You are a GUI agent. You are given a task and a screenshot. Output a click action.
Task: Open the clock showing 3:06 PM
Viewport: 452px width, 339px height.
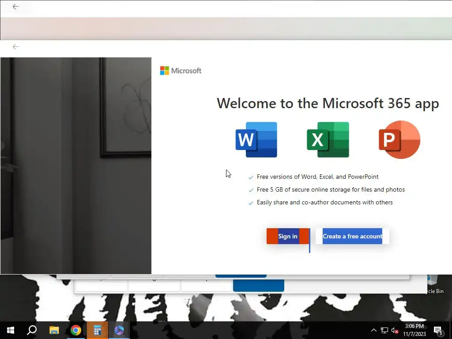[x=414, y=330]
